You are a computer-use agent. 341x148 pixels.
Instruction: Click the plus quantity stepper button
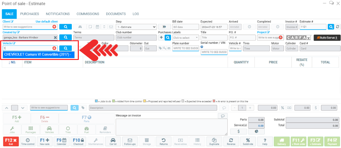(250, 108)
